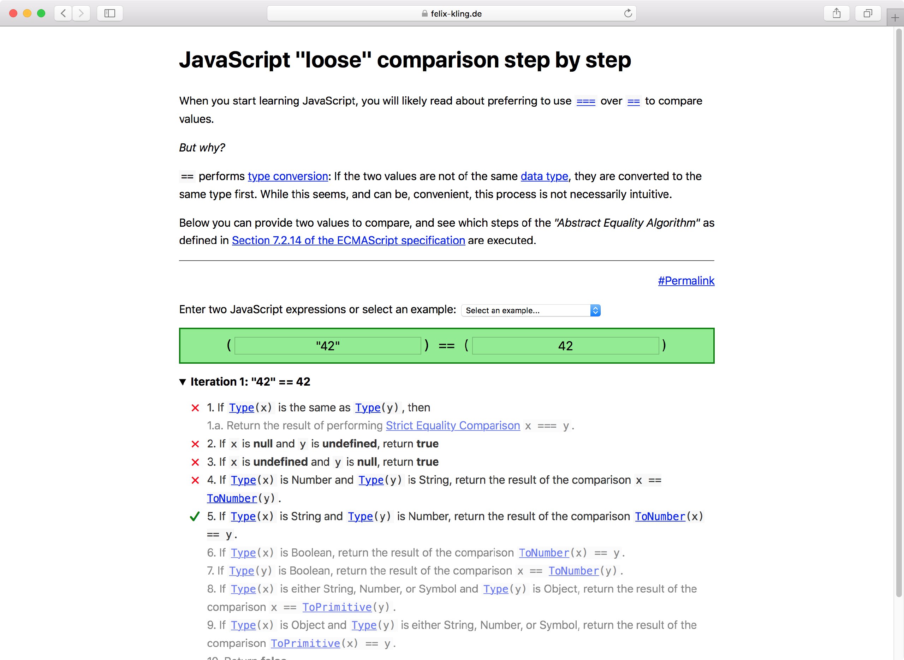Open ToNumber link in step 5
904x660 pixels.
pyautogui.click(x=660, y=516)
